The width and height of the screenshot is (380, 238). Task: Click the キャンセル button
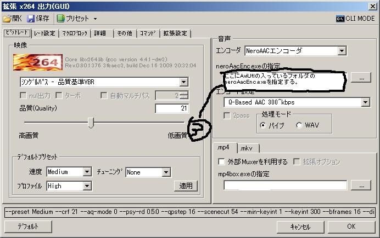[300, 227]
